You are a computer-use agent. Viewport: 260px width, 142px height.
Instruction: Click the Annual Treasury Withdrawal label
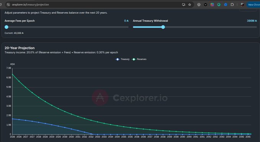(150, 21)
